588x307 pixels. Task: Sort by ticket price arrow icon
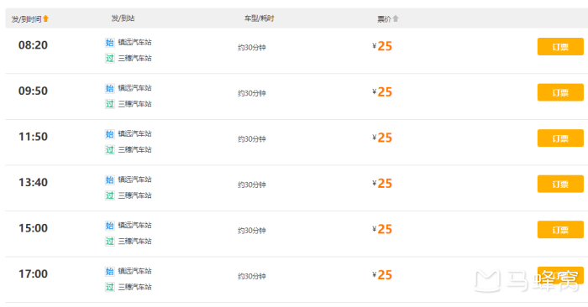[396, 18]
